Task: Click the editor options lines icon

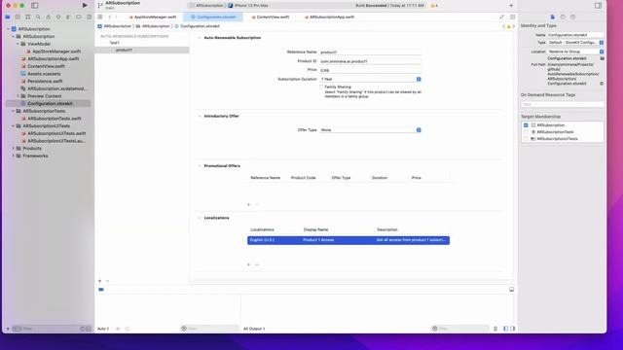Action: pyautogui.click(x=513, y=17)
